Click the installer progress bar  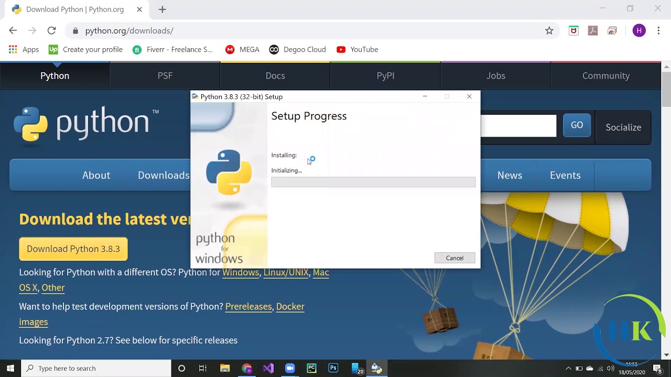373,182
